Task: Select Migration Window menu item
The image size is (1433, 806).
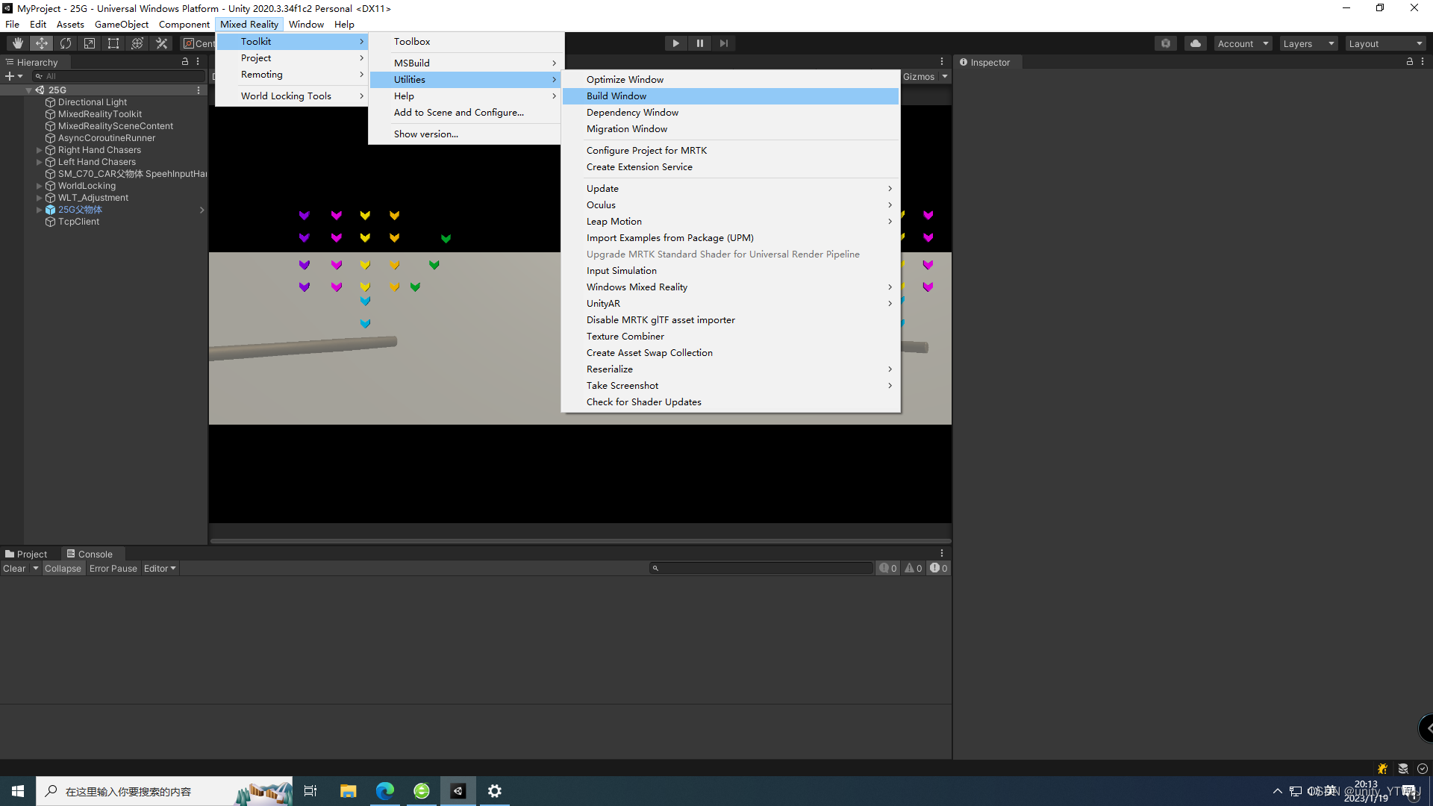Action: point(731,129)
